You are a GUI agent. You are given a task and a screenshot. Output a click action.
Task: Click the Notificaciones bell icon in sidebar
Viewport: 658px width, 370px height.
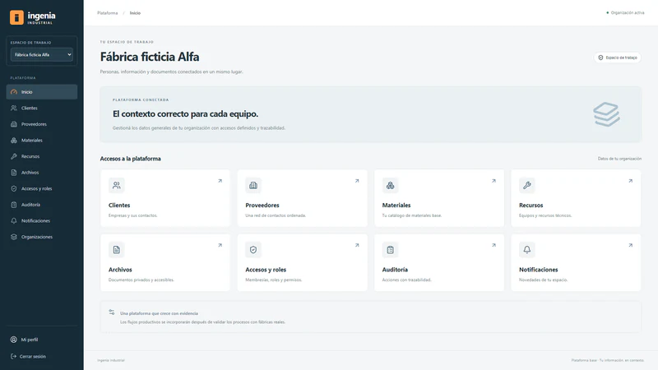click(14, 220)
